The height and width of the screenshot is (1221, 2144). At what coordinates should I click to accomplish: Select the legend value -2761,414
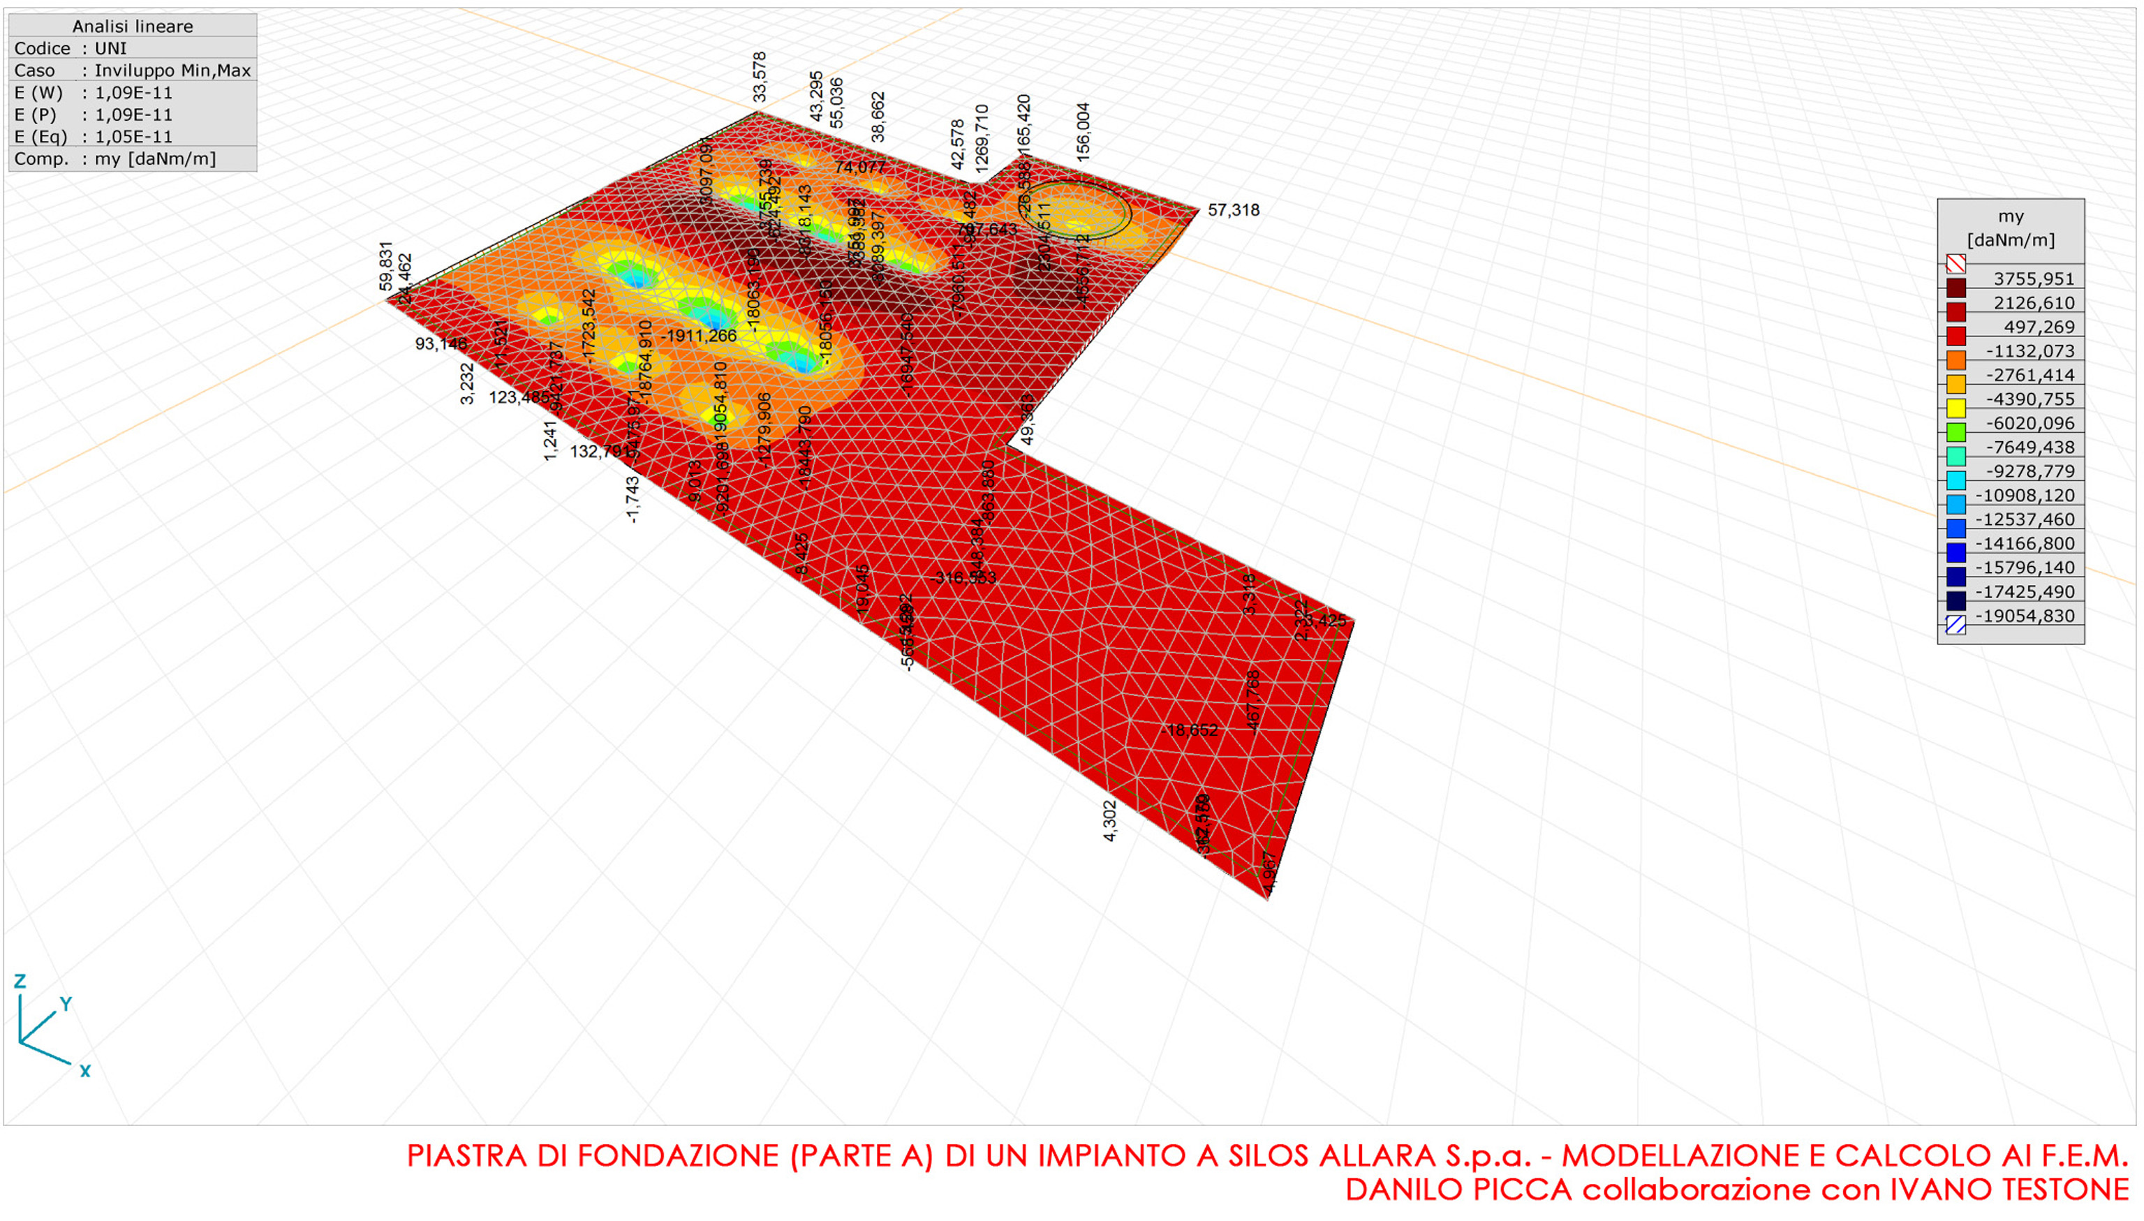point(2029,376)
